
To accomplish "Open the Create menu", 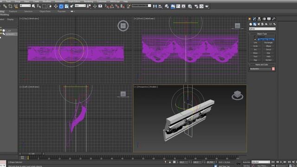I will pos(36,1).
